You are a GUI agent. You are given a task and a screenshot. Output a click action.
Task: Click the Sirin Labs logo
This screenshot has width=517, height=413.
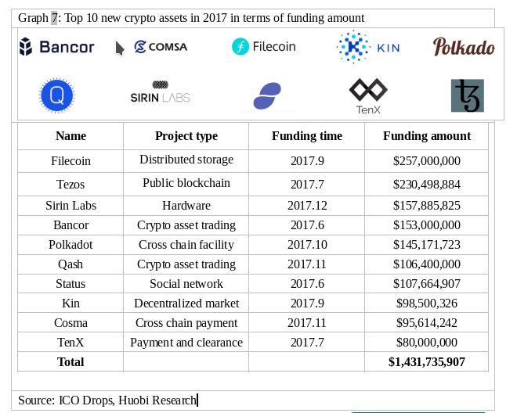[x=161, y=92]
